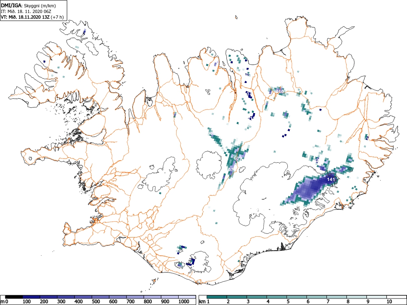This screenshot has width=407, height=305.
Task: Click the 6–7 km legend swatch
Action: (317, 297)
